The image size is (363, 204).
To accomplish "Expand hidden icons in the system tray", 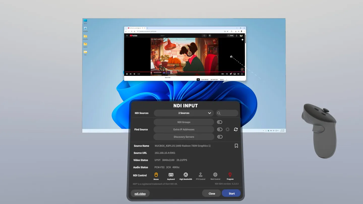I will pyautogui.click(x=264, y=130).
